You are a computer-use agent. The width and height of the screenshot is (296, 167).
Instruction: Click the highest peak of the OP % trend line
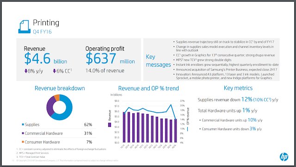click(x=171, y=104)
